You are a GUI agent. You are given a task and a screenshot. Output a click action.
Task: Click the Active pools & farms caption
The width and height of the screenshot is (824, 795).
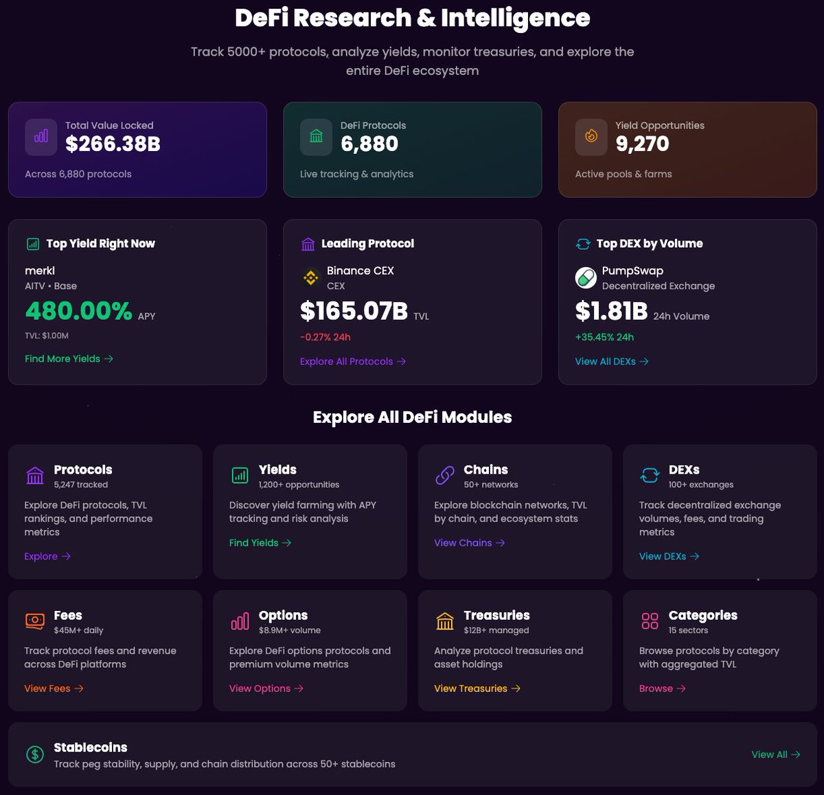click(623, 174)
